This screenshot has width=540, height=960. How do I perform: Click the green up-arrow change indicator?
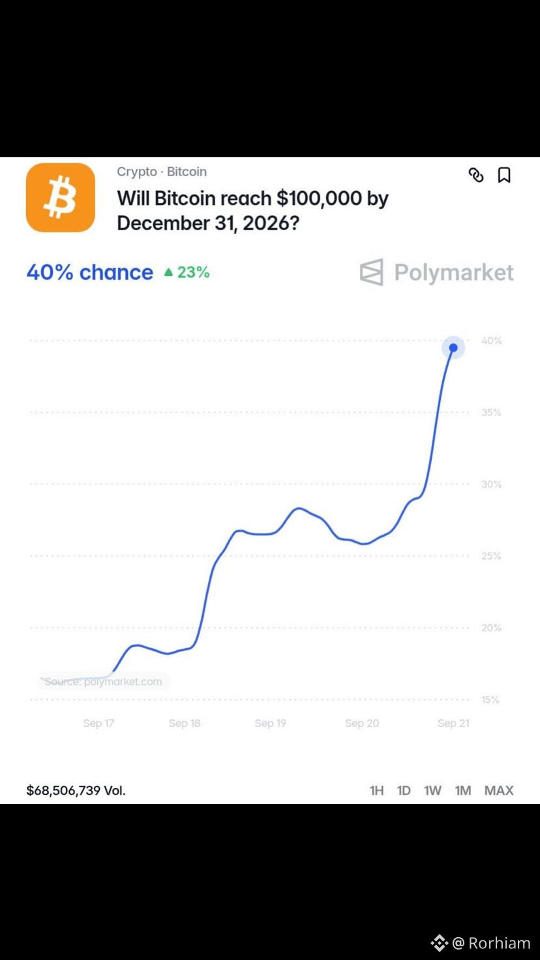[x=168, y=273]
